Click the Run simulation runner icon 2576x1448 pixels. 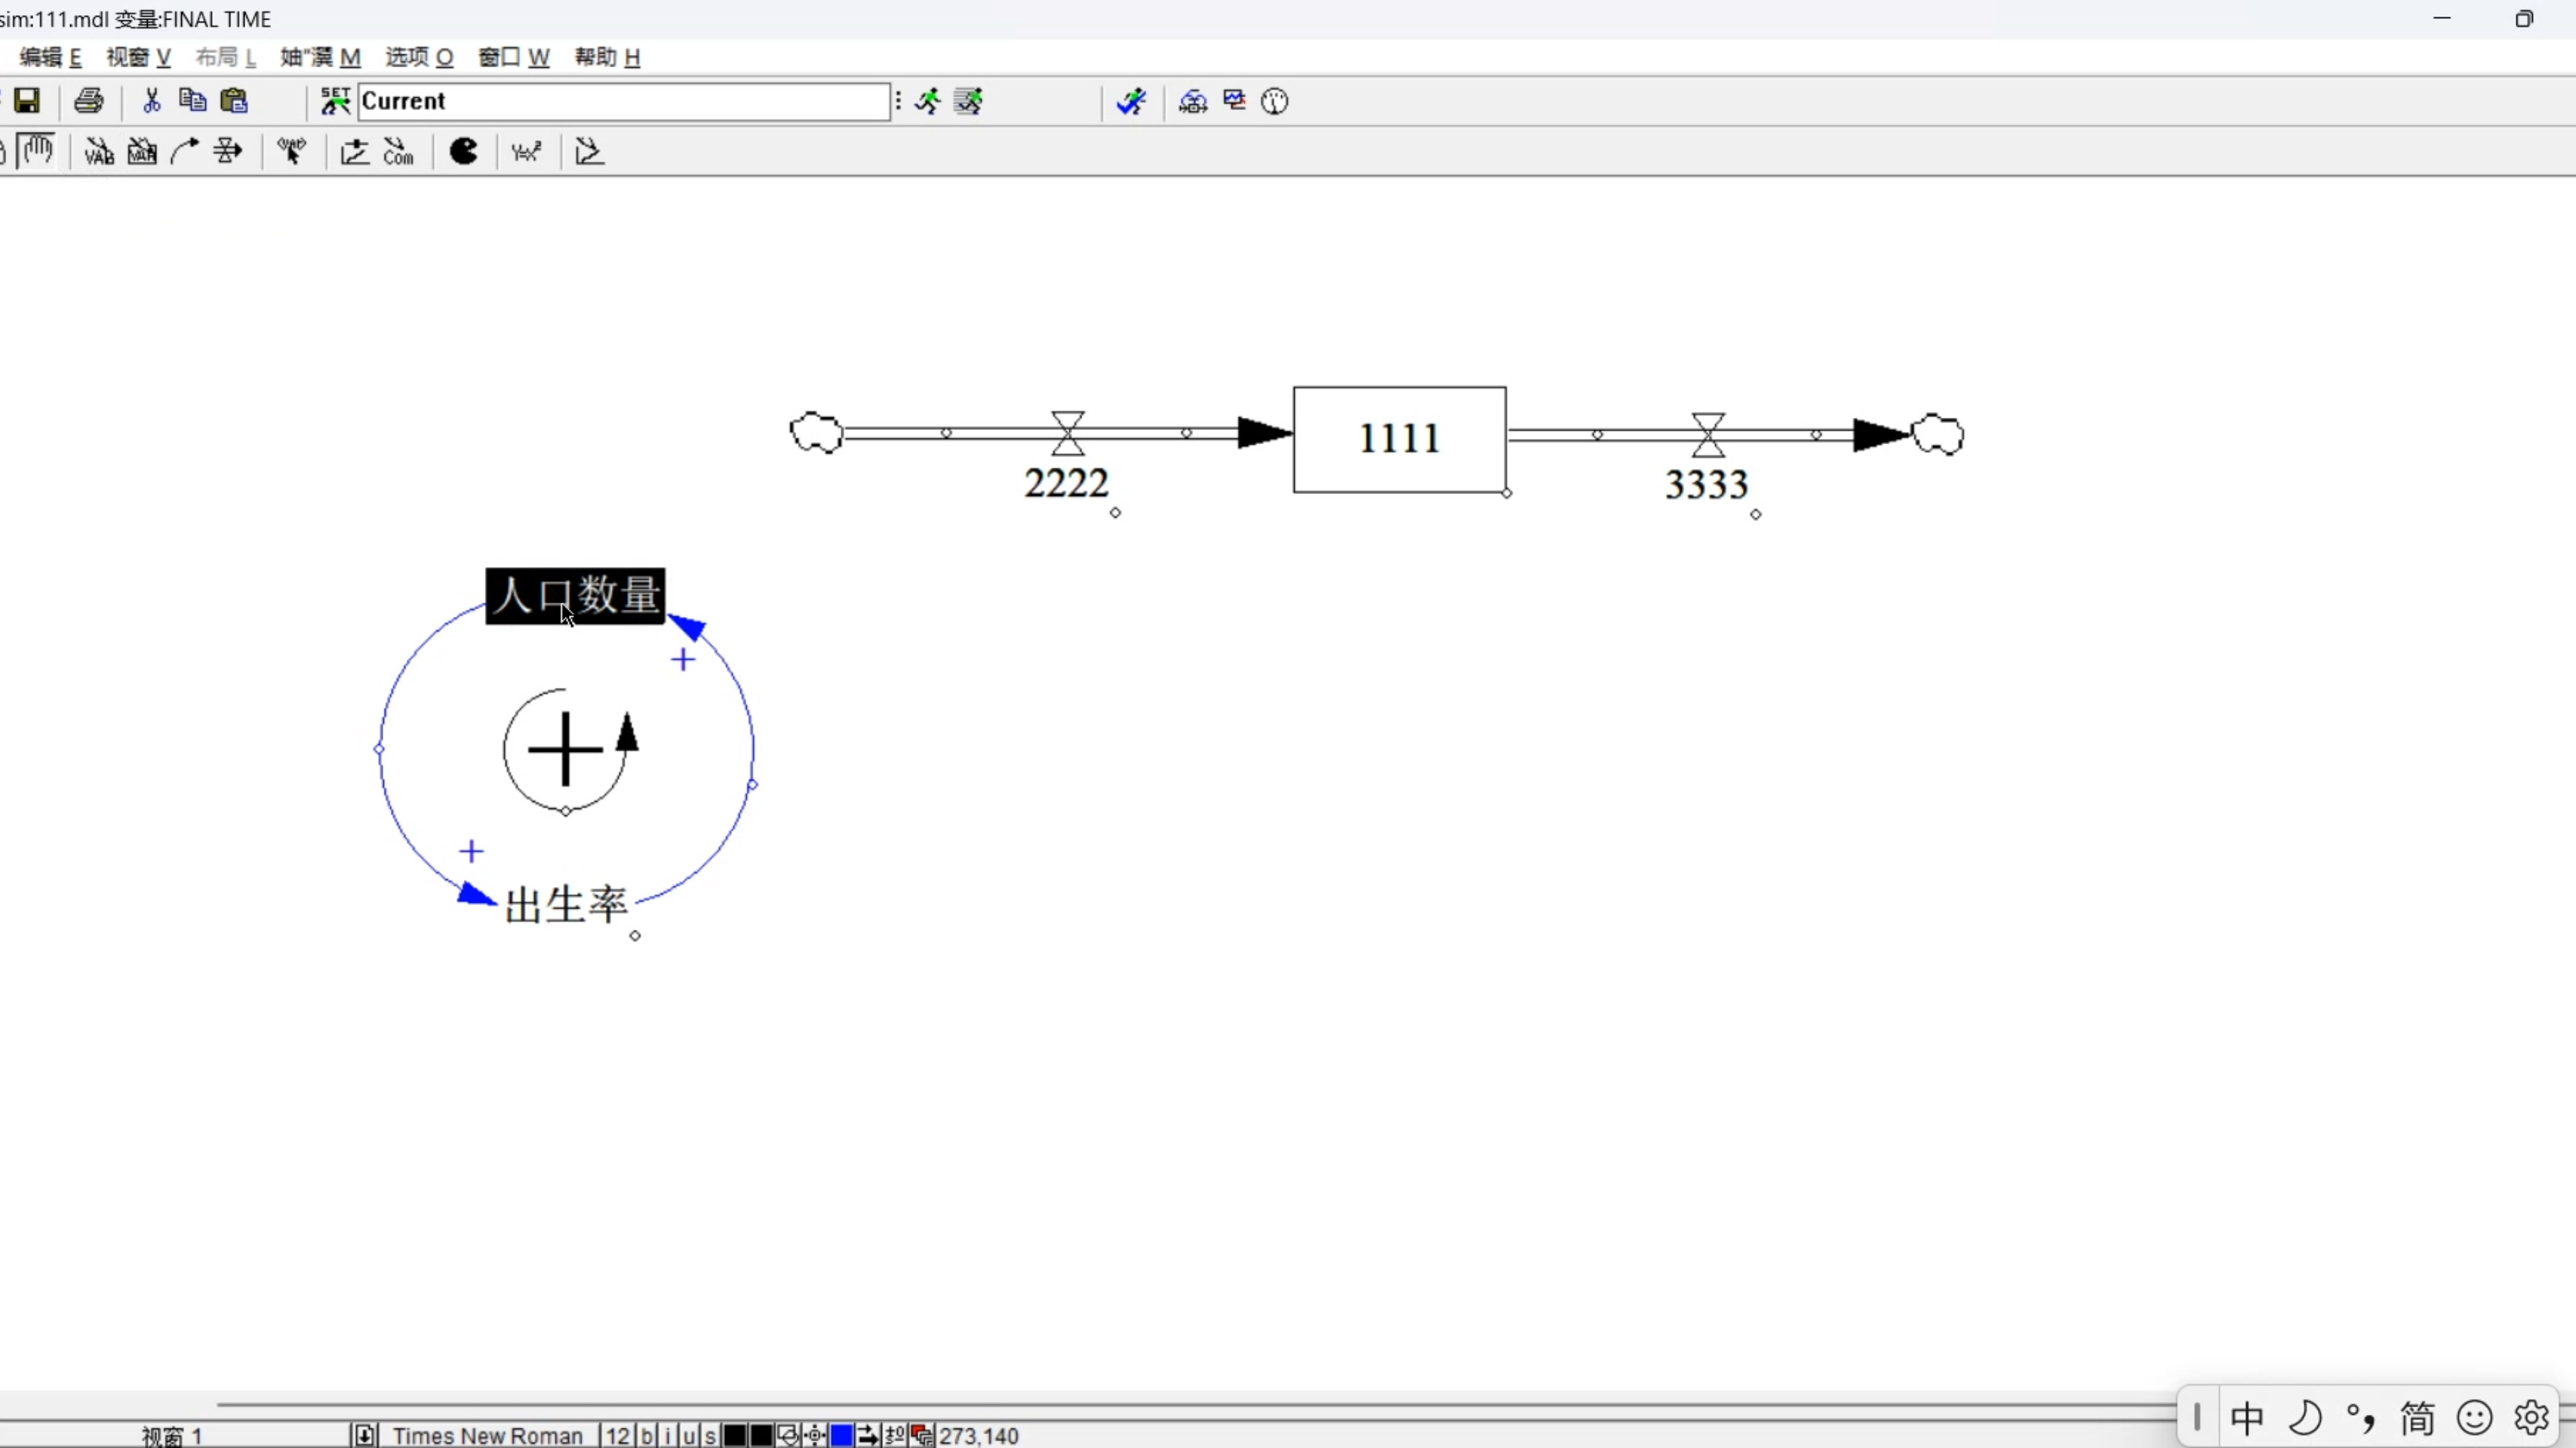928,101
